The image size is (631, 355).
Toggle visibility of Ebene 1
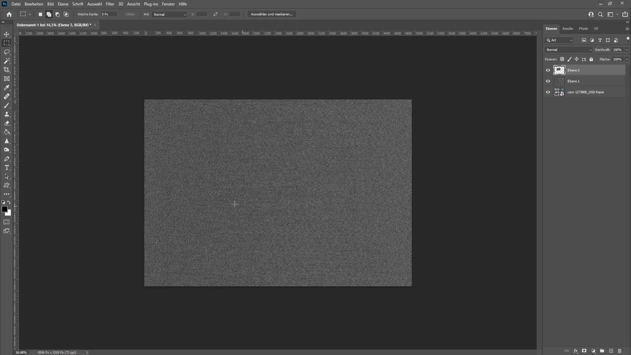pyautogui.click(x=548, y=81)
